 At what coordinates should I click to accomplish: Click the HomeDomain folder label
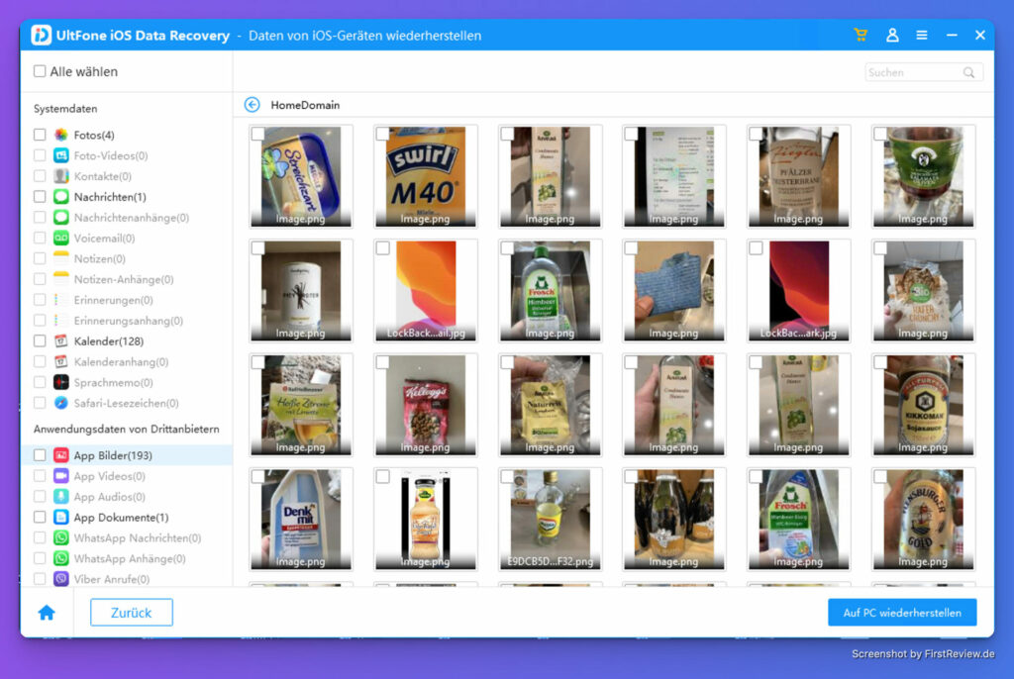[305, 105]
